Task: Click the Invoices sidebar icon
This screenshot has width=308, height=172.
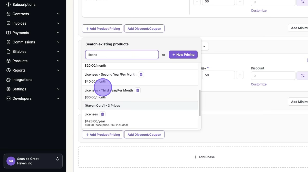Action: [8, 23]
